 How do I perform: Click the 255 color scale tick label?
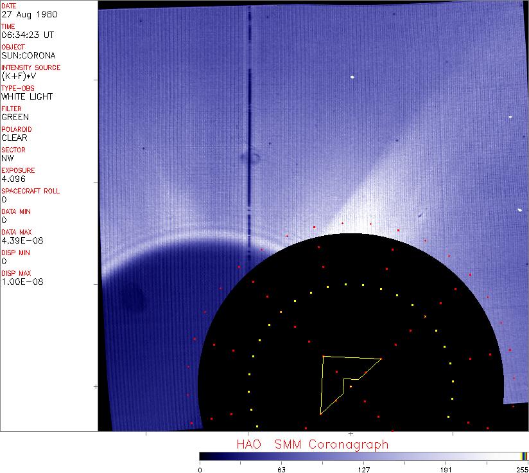click(x=523, y=470)
